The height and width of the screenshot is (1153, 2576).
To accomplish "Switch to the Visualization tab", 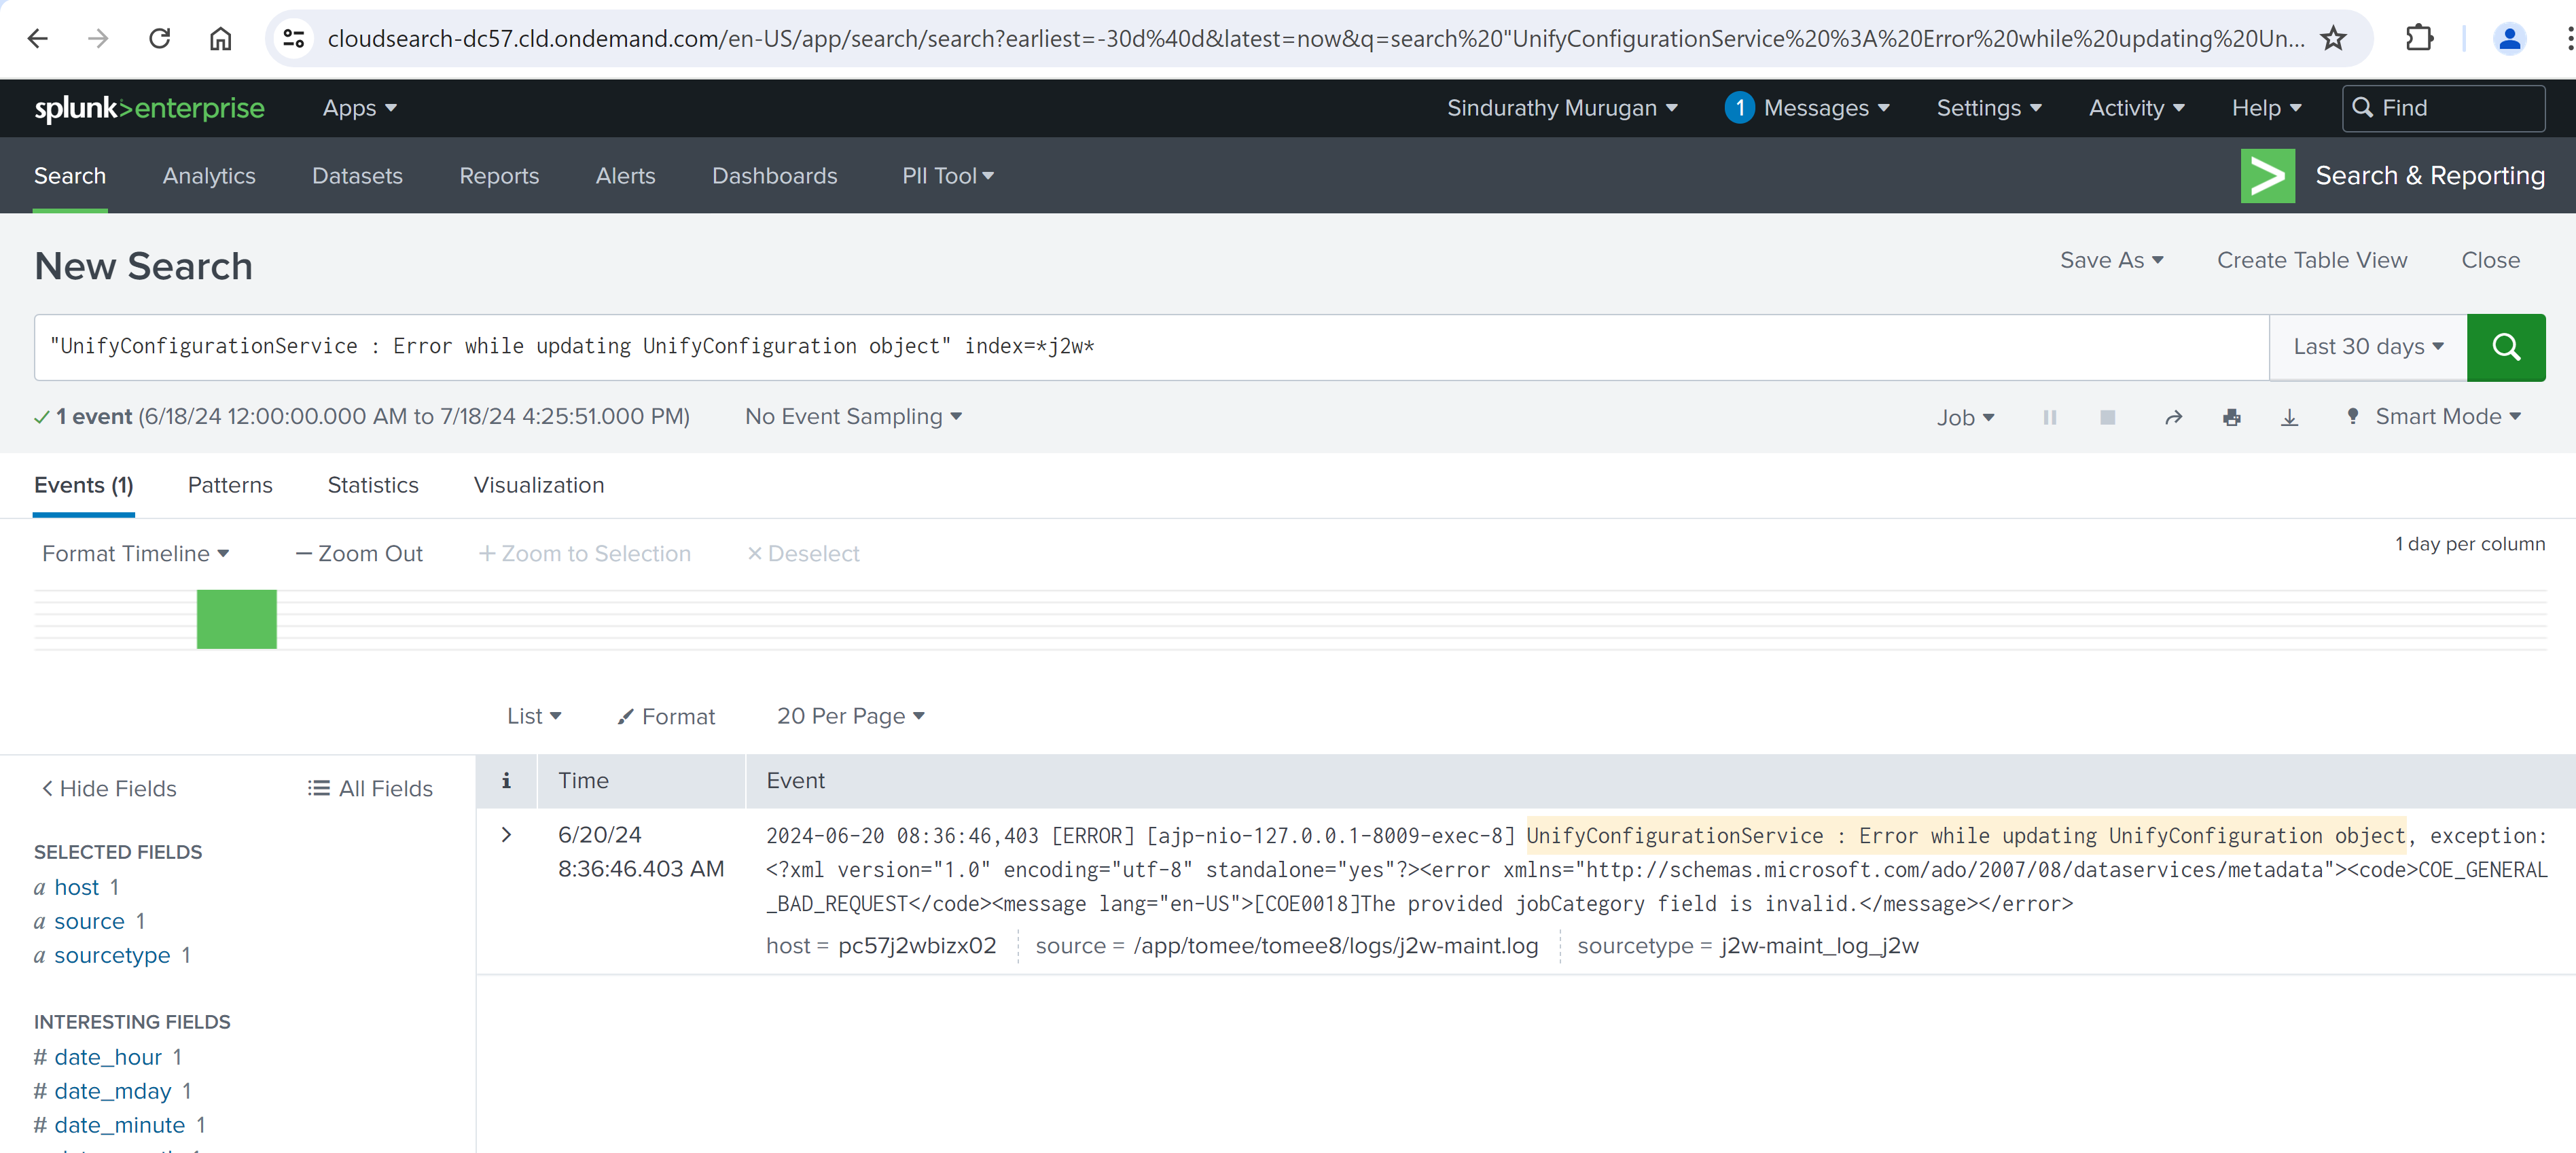I will coord(539,485).
